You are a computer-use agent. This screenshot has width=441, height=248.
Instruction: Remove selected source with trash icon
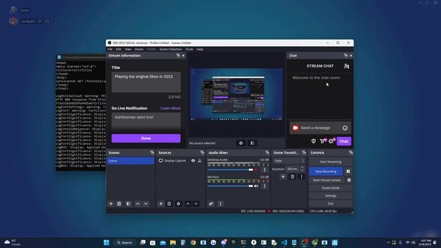(x=169, y=204)
